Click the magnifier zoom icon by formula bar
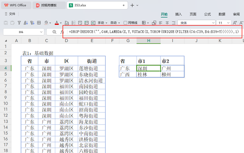Screen dimensions: 244x153 click(54, 32)
